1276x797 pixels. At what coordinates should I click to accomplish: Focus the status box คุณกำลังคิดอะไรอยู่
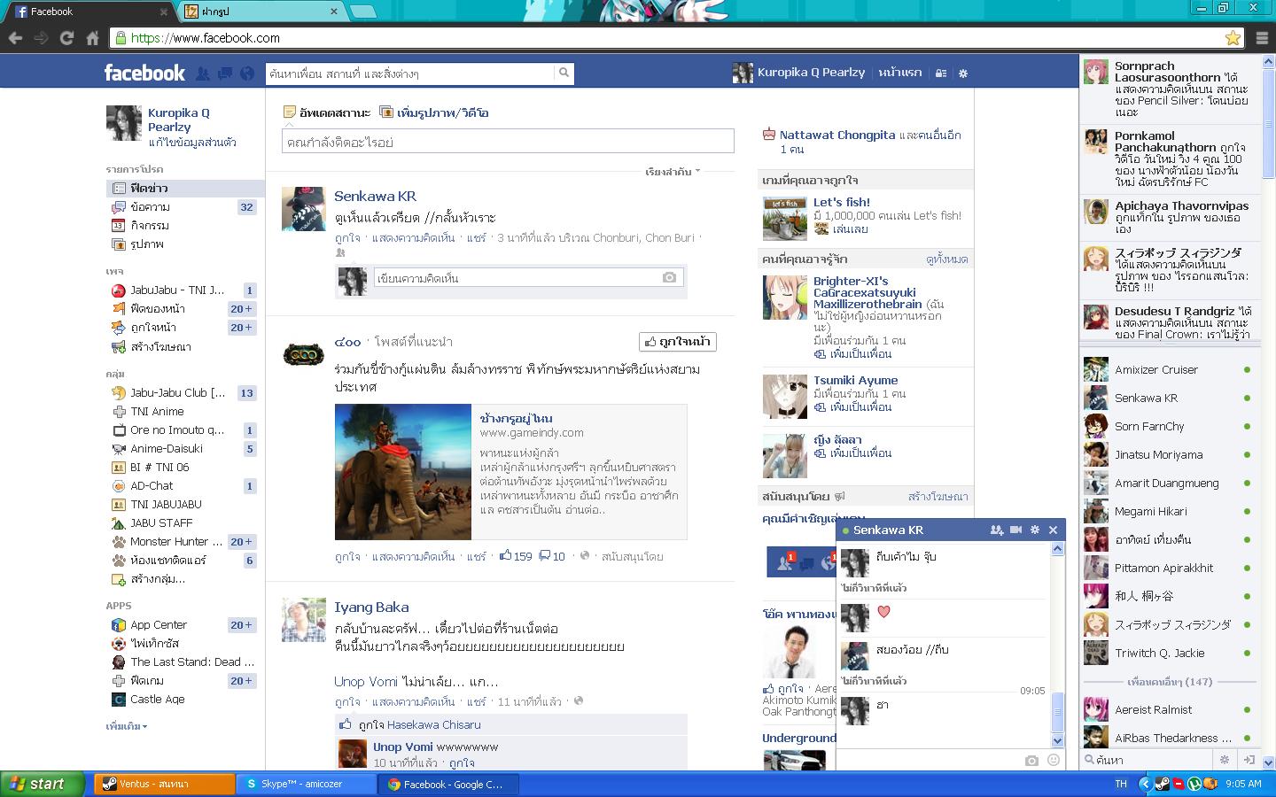(x=508, y=142)
